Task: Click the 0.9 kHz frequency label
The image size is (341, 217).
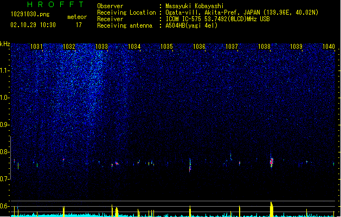Action: [4, 125]
